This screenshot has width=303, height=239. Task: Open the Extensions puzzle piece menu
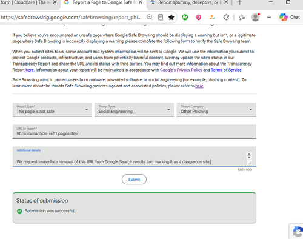click(226, 17)
